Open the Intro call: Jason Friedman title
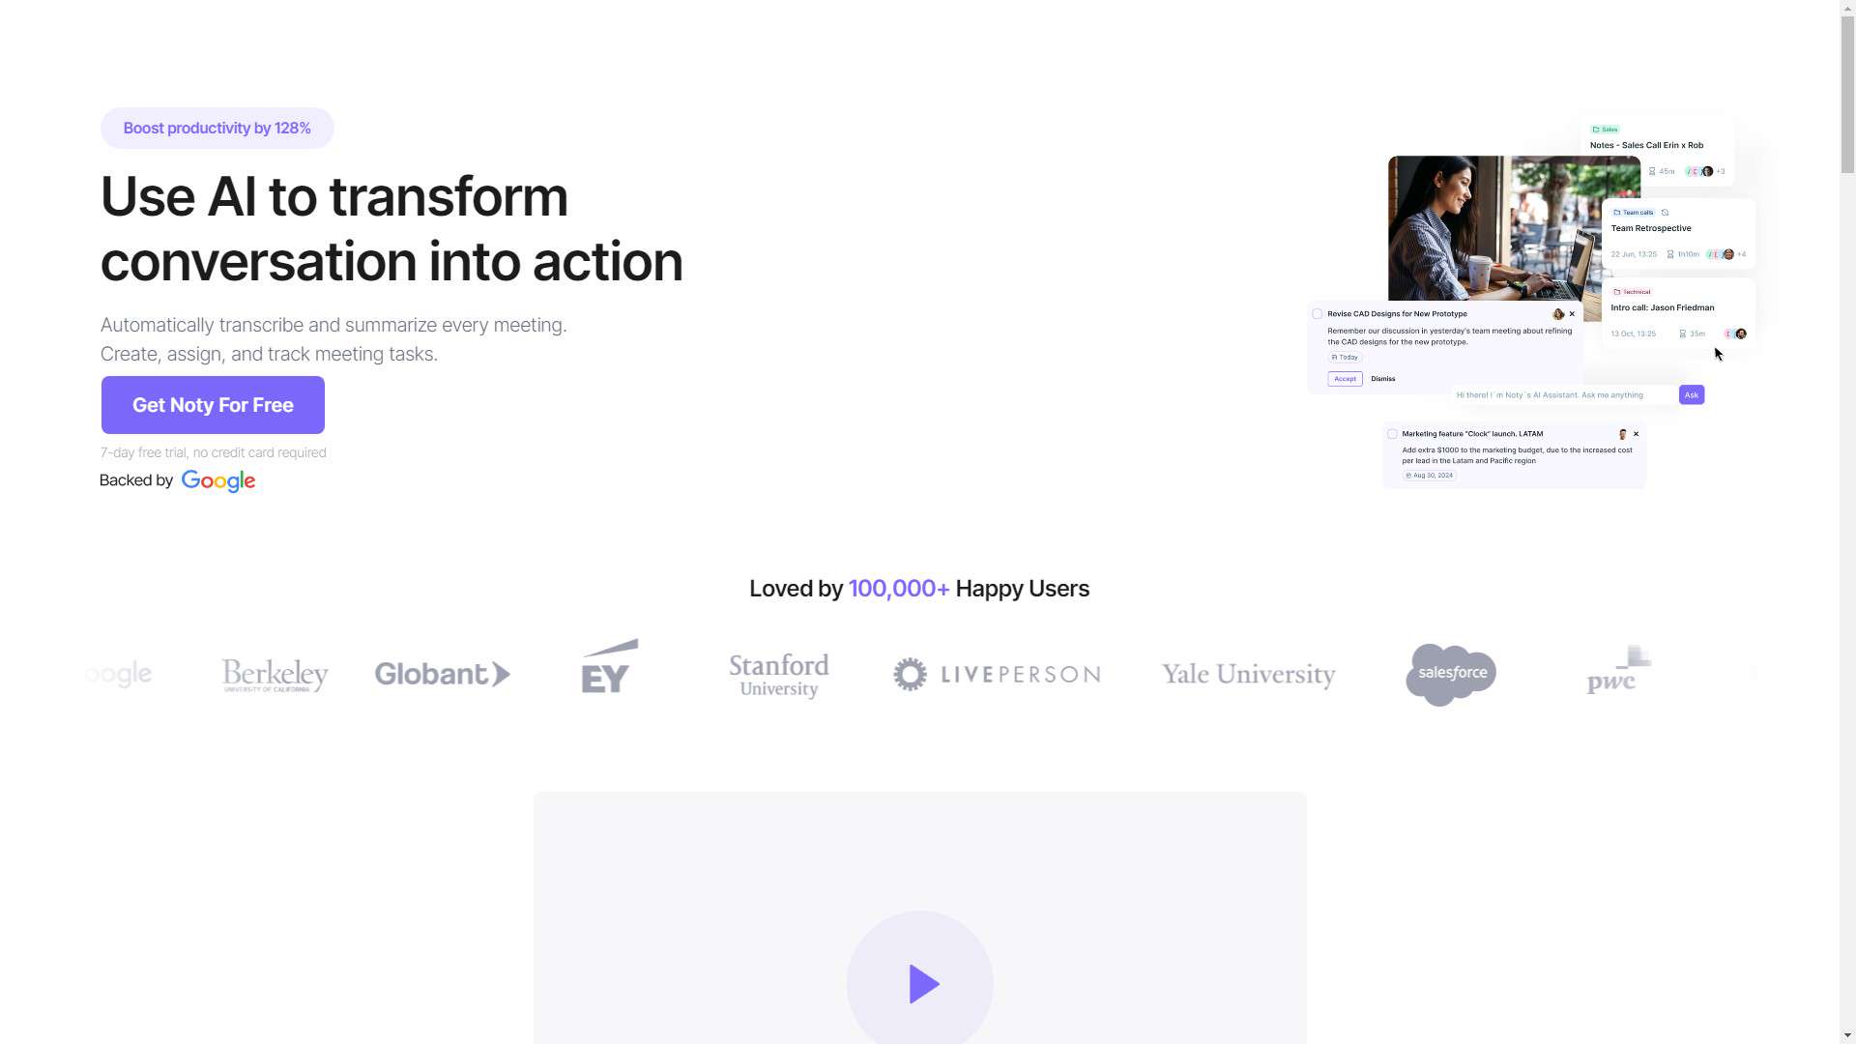This screenshot has height=1044, width=1856. click(1663, 308)
